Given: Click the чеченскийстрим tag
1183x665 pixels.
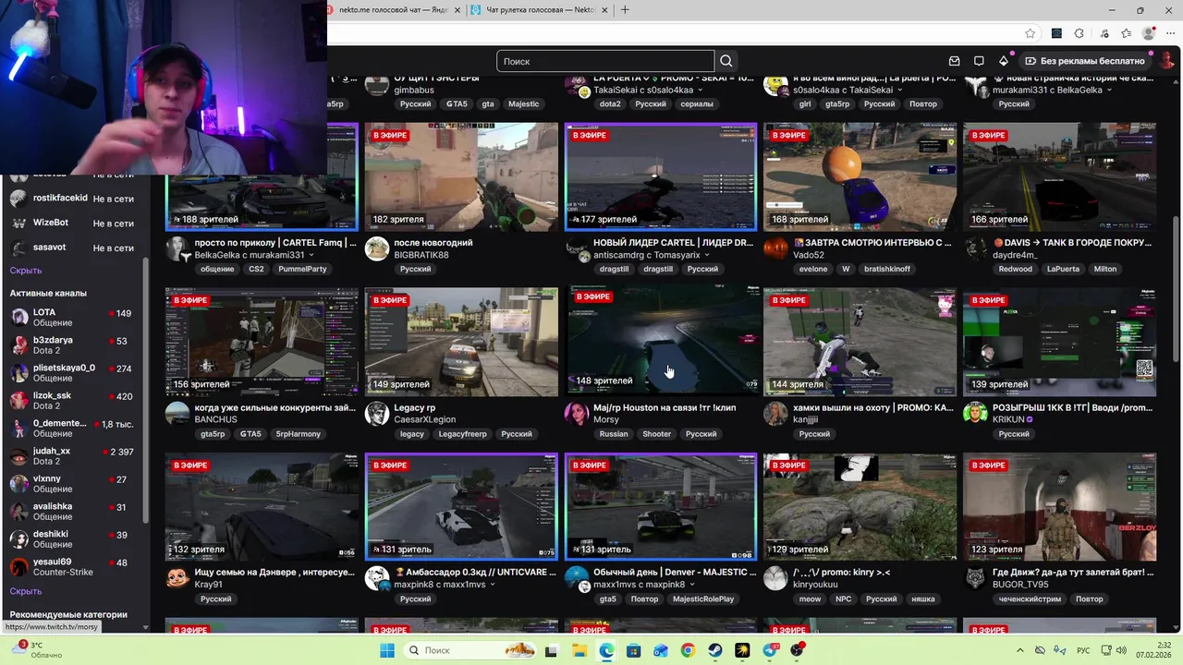Looking at the screenshot, I should (1030, 598).
